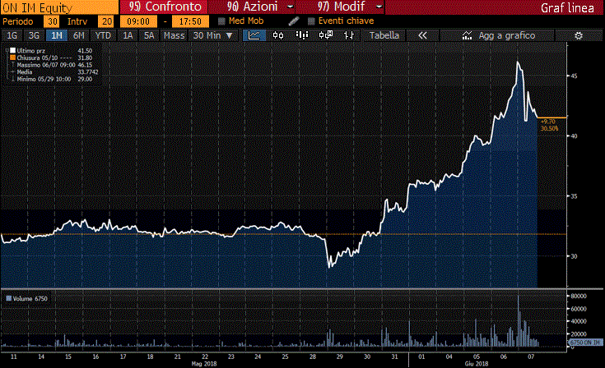This screenshot has height=368, width=605.
Task: Click the 6750 ON IM volume tag
Action: click(x=585, y=343)
